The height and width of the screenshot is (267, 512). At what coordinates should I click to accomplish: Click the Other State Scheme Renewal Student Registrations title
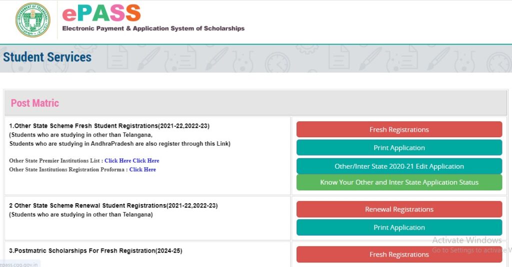click(113, 206)
